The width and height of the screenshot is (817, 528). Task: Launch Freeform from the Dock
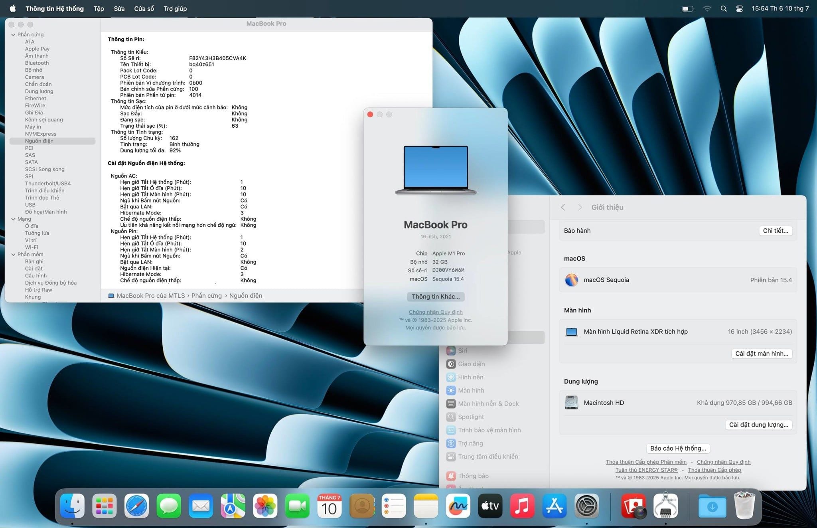(458, 506)
